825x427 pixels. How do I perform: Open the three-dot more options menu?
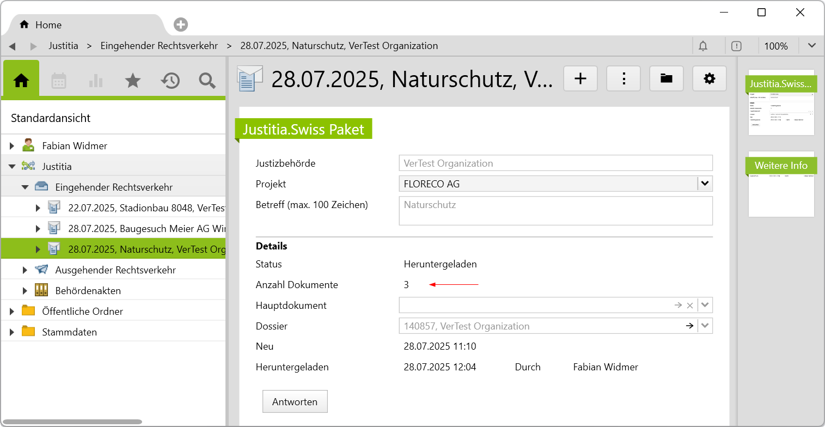coord(624,78)
